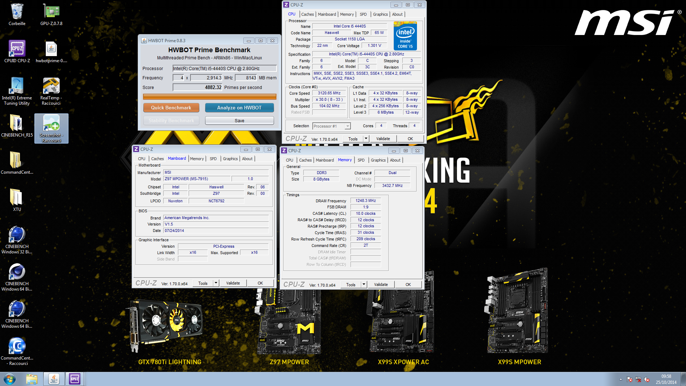686x386 pixels.
Task: Click the muted volume tray icon
Action: (647, 379)
